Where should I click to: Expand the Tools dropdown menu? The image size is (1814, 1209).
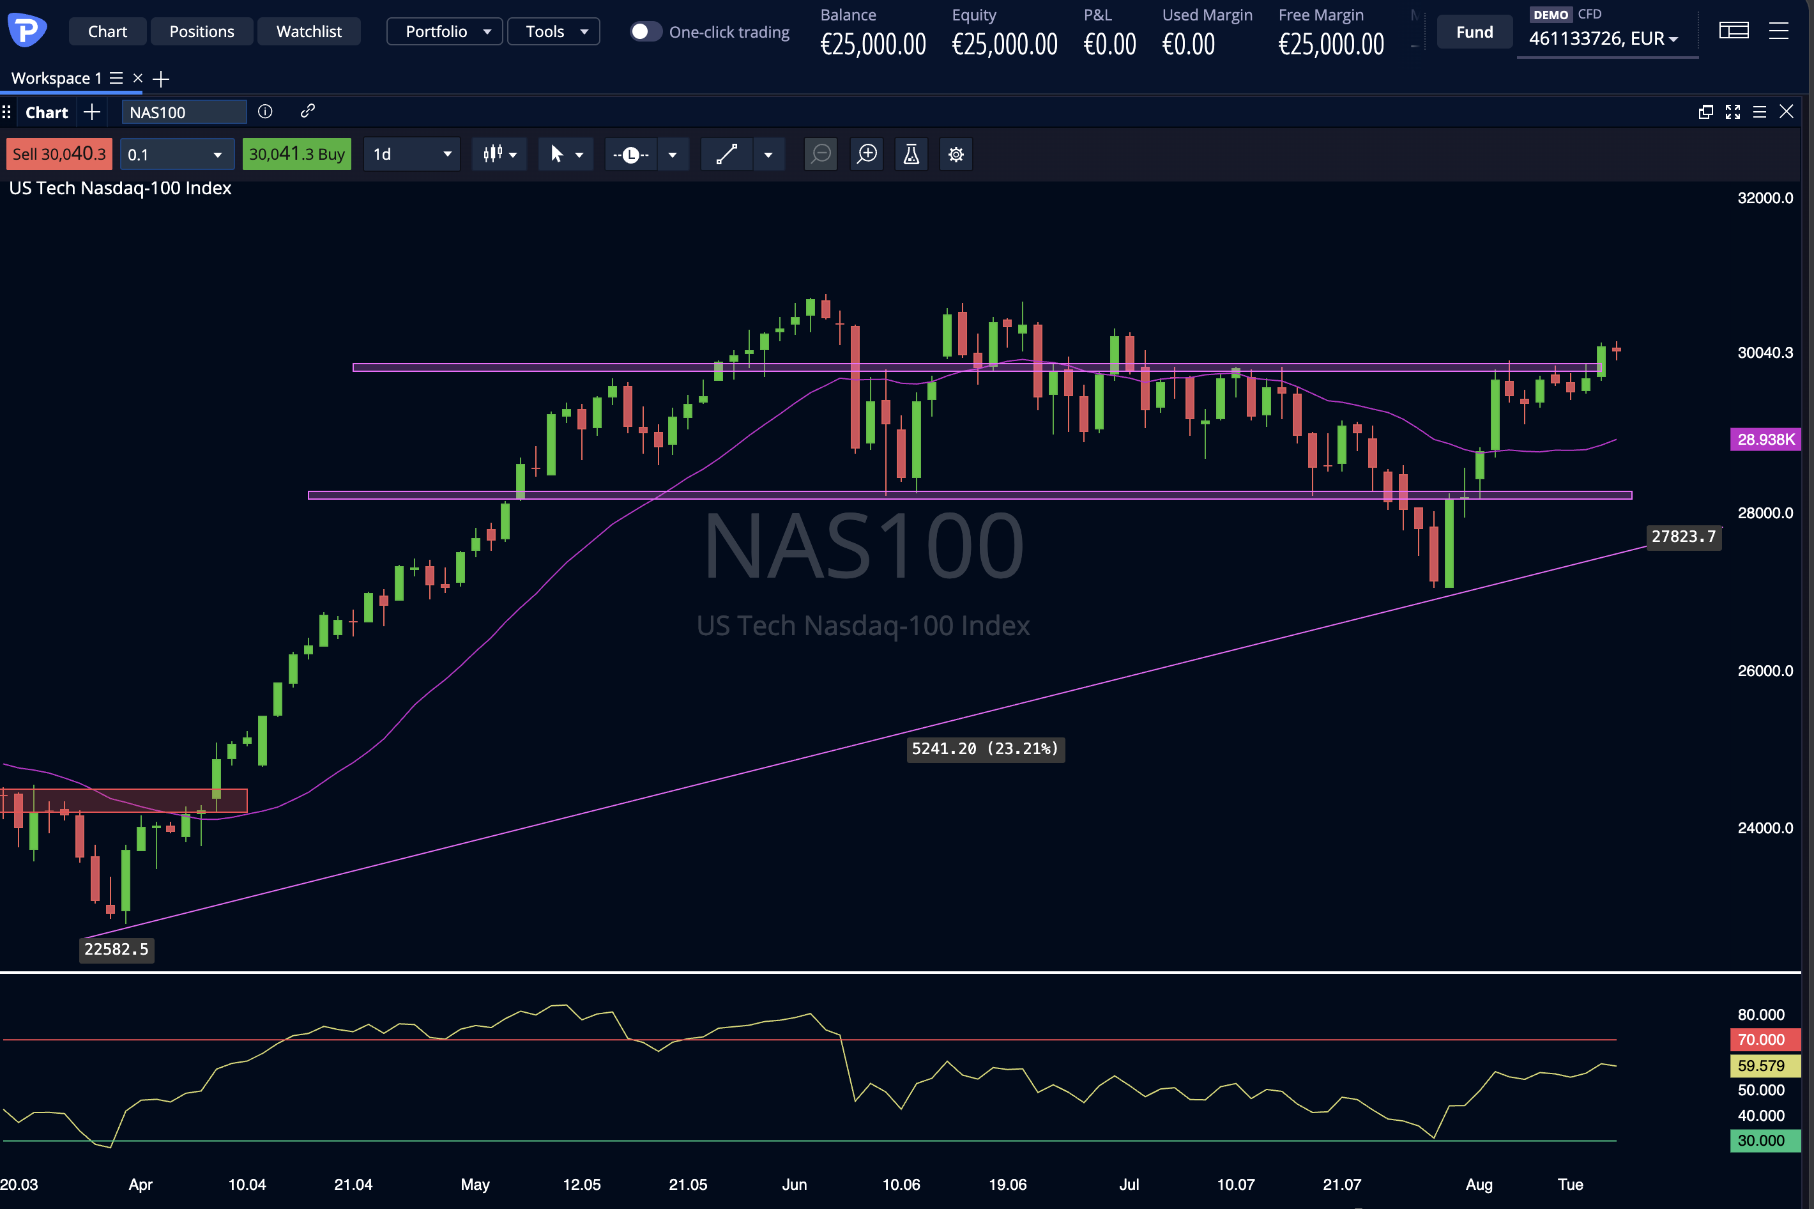point(553,31)
